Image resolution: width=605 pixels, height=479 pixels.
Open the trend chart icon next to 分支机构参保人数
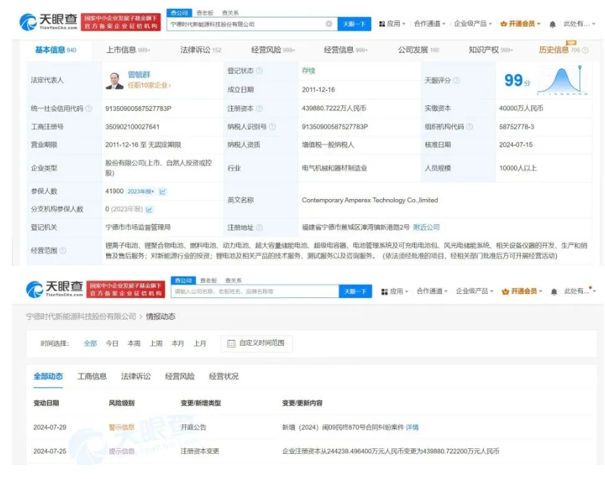(x=150, y=209)
